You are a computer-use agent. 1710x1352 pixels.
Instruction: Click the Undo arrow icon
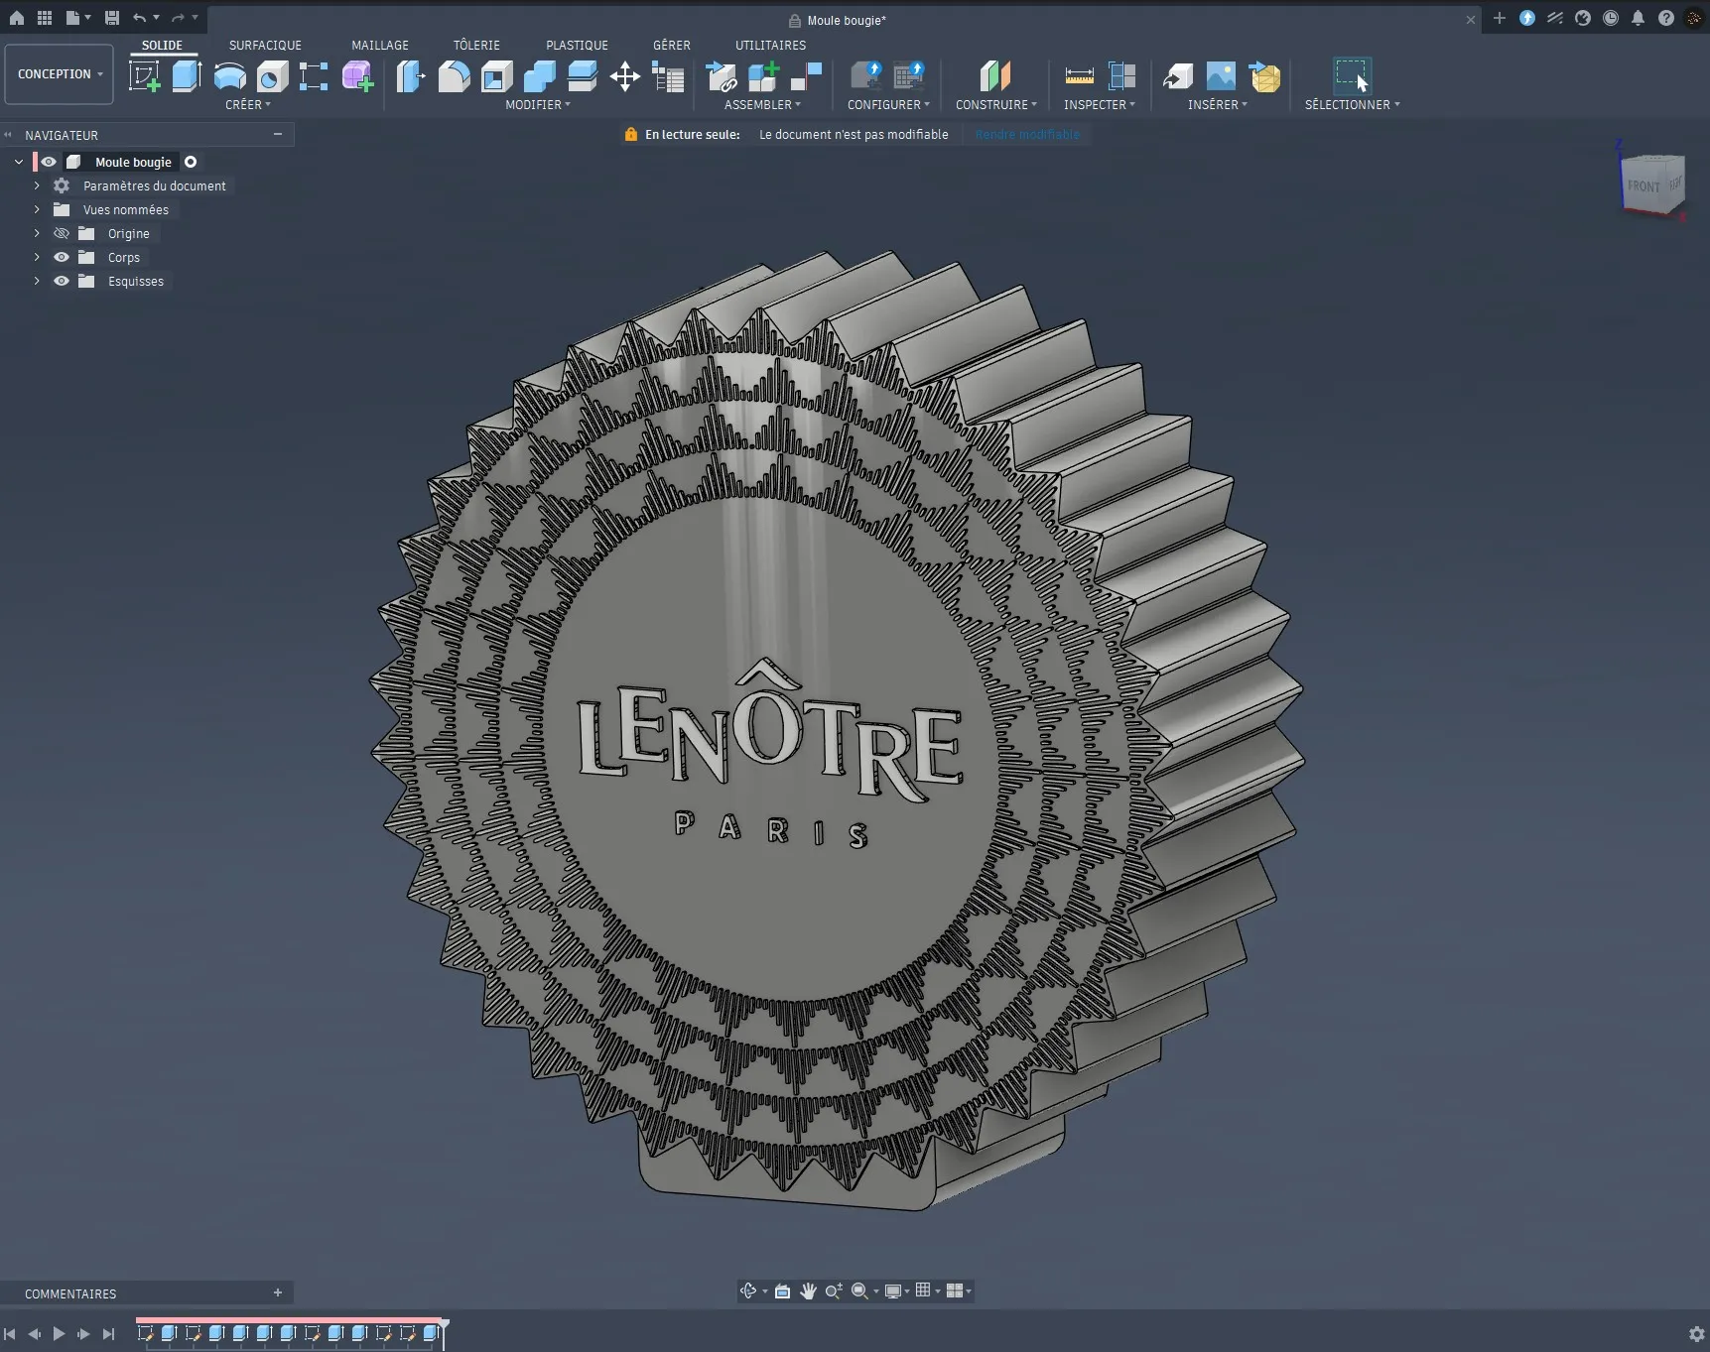coord(140,18)
